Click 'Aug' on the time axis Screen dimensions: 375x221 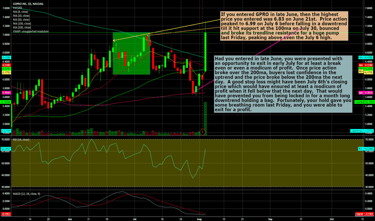click(199, 219)
